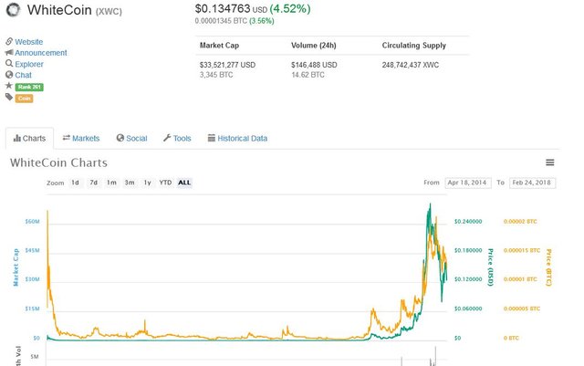Image resolution: width=584 pixels, height=366 pixels.
Task: Click the To date field Feb 24, 2018
Action: 532,183
